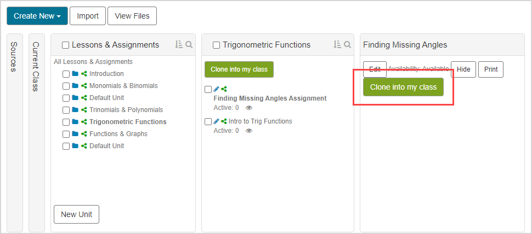The width and height of the screenshot is (532, 234).
Task: Select all via Lessons & Assignments header checkbox
Action: pyautogui.click(x=66, y=45)
